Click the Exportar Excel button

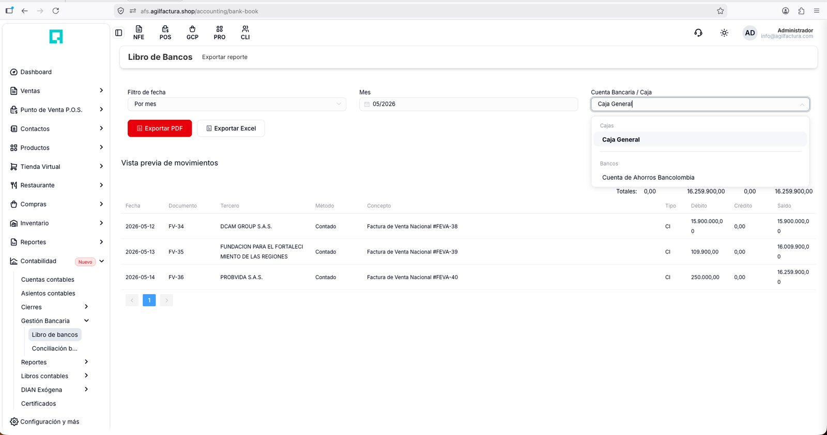[231, 128]
